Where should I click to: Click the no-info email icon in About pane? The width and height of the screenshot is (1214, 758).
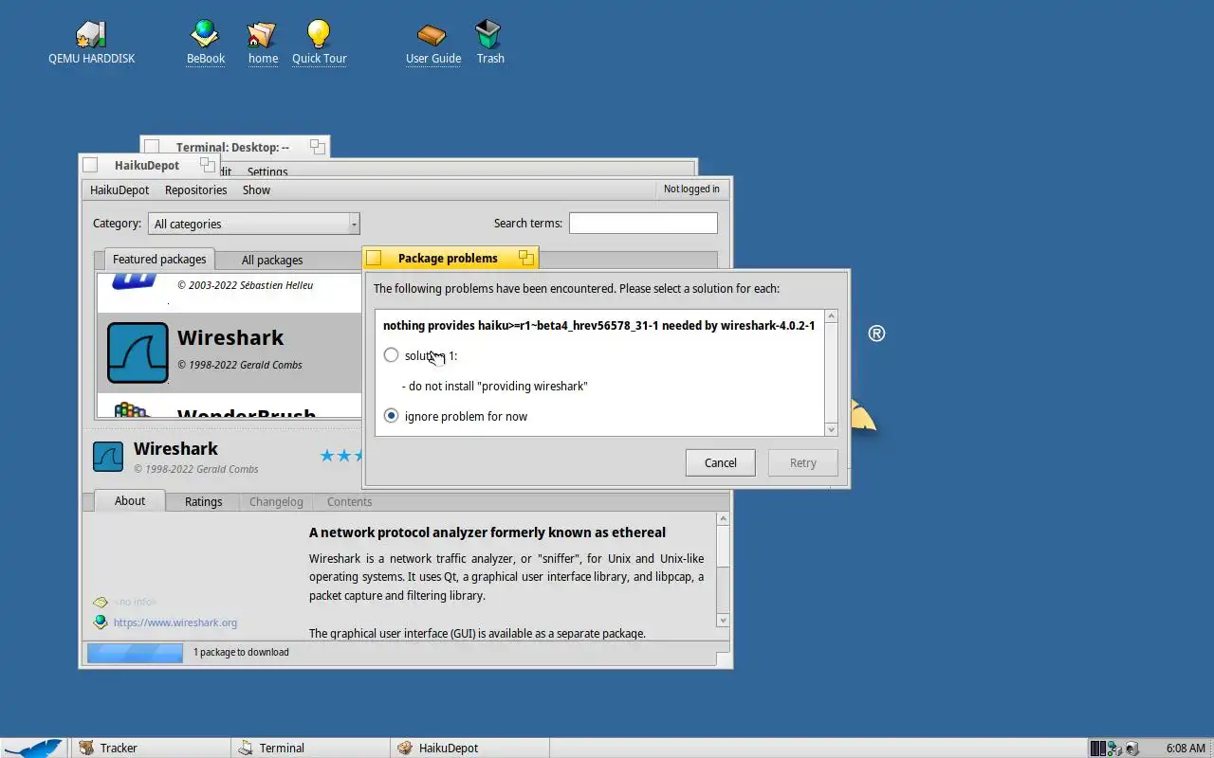101,602
